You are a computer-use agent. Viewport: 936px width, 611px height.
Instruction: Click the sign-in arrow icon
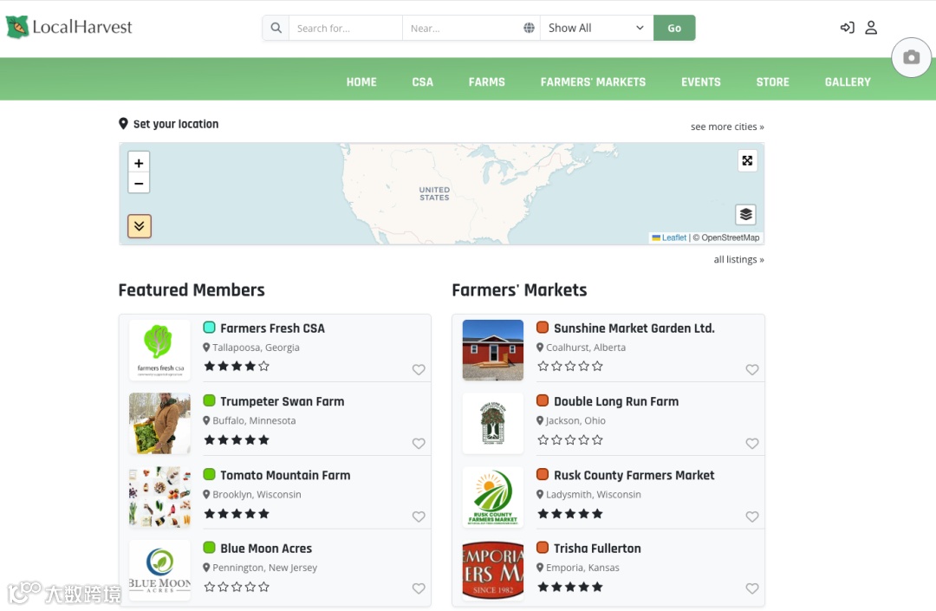click(x=847, y=28)
